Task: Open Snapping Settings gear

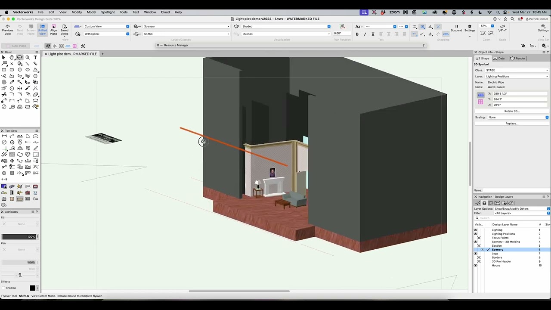Action: point(470,28)
